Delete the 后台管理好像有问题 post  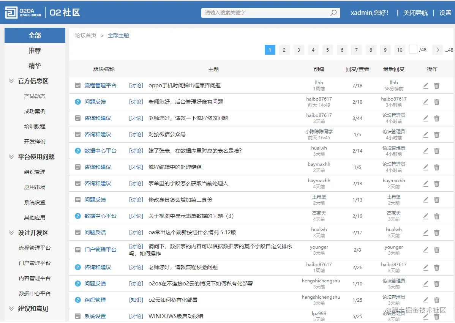437,102
